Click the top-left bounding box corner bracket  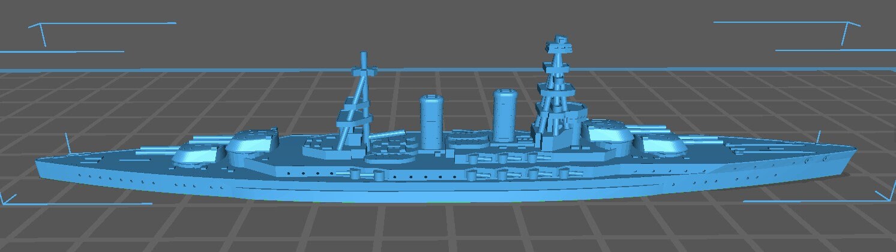(39, 30)
